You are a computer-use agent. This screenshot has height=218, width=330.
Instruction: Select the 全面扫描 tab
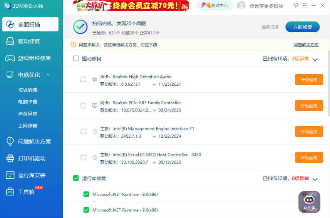(31, 25)
